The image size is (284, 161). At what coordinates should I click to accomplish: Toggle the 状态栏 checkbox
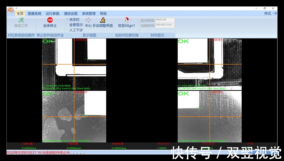pos(67,19)
